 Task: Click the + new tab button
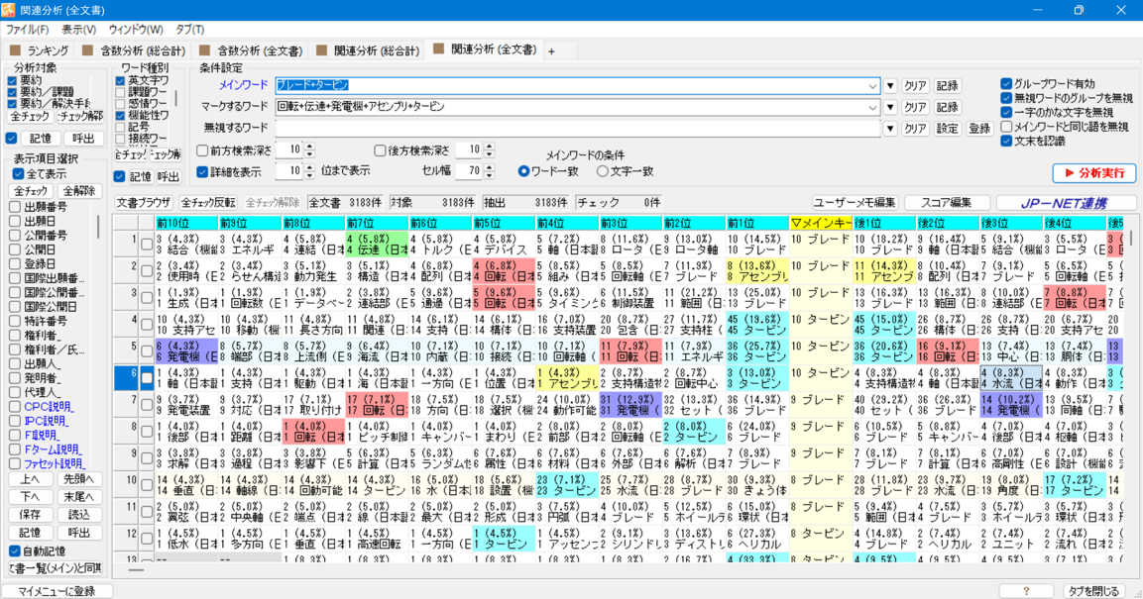click(x=551, y=50)
